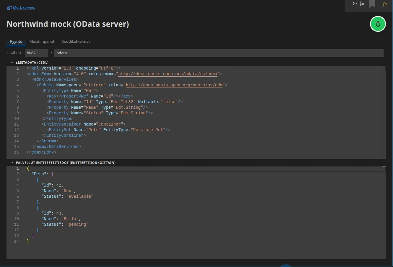
Task: Click the "Pets" key in the JSON
Action: 39,174
